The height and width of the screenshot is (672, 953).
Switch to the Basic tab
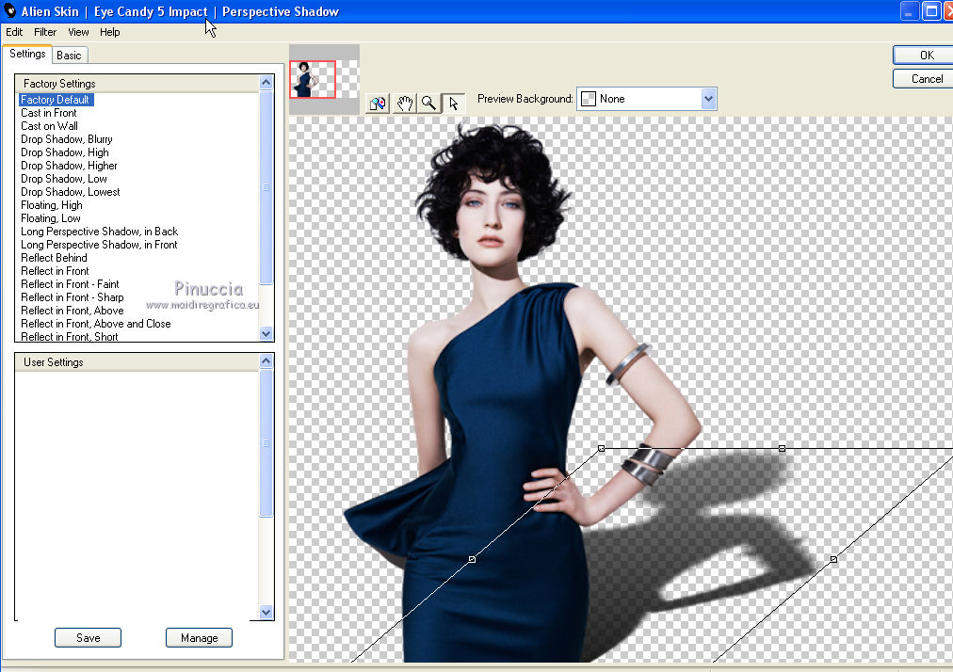[x=70, y=56]
